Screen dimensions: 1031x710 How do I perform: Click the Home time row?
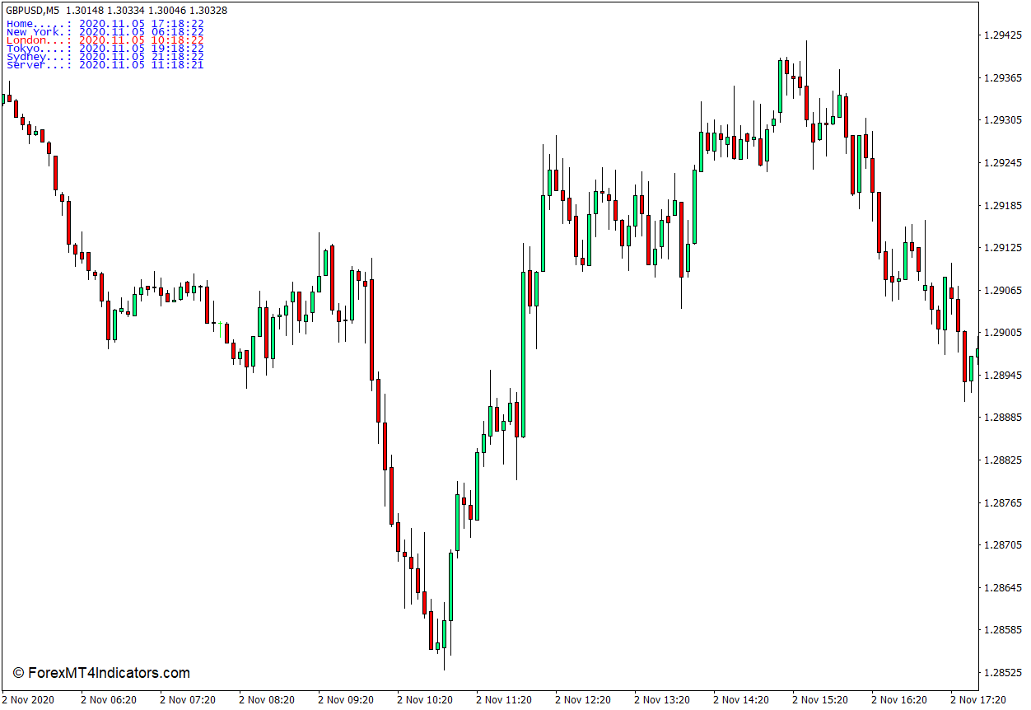point(105,24)
